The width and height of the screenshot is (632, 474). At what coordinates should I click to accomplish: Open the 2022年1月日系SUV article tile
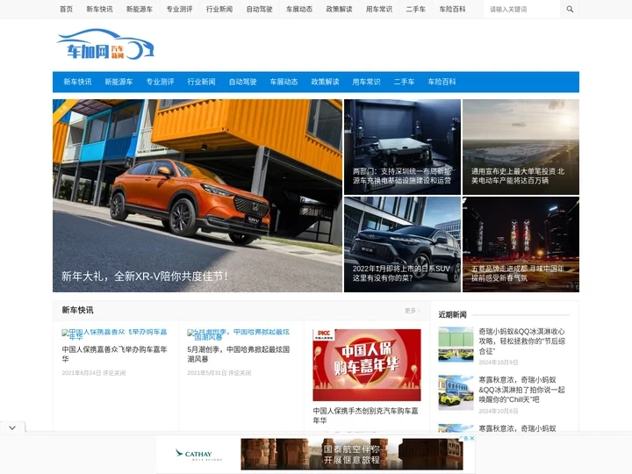coord(402,244)
